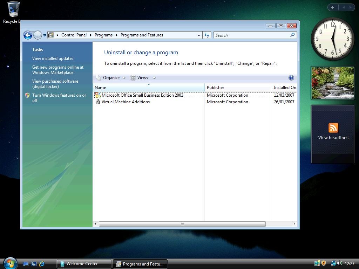The image size is (359, 269).
Task: Click the 12/03/2007 installed date cell
Action: 284,95
